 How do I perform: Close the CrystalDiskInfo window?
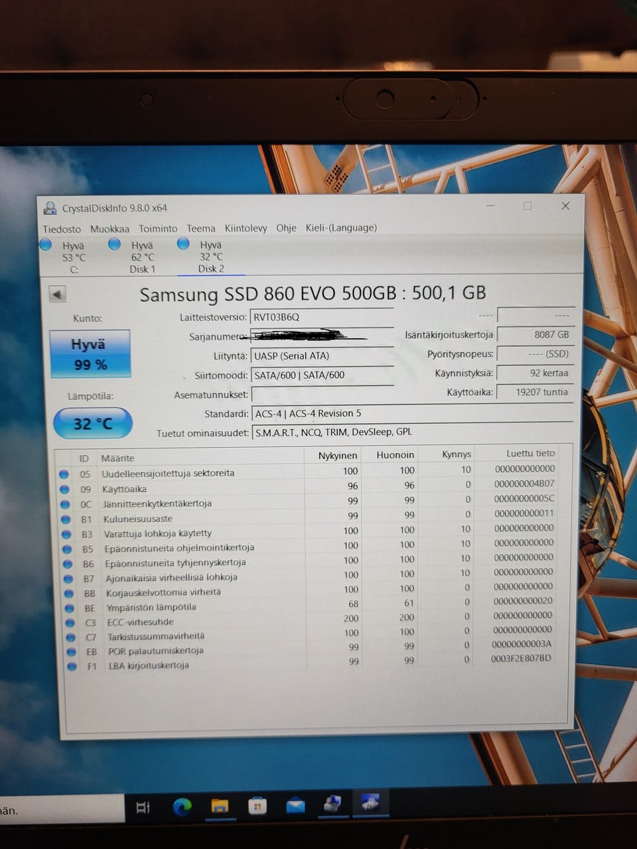point(565,206)
